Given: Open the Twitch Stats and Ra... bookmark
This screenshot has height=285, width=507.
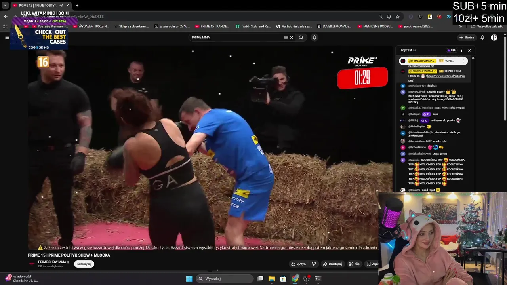Looking at the screenshot, I should point(253,27).
